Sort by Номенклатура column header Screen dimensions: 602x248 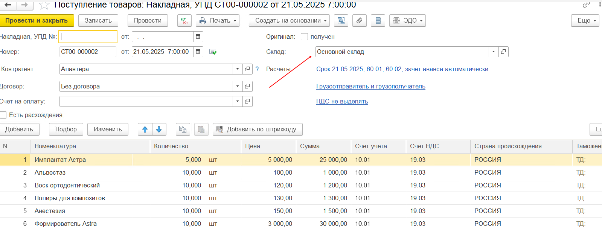pos(90,146)
